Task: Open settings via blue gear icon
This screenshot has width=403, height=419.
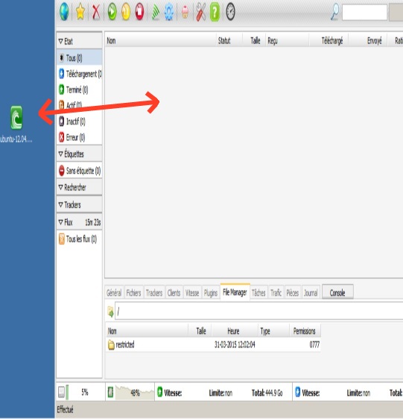Action: [x=169, y=12]
